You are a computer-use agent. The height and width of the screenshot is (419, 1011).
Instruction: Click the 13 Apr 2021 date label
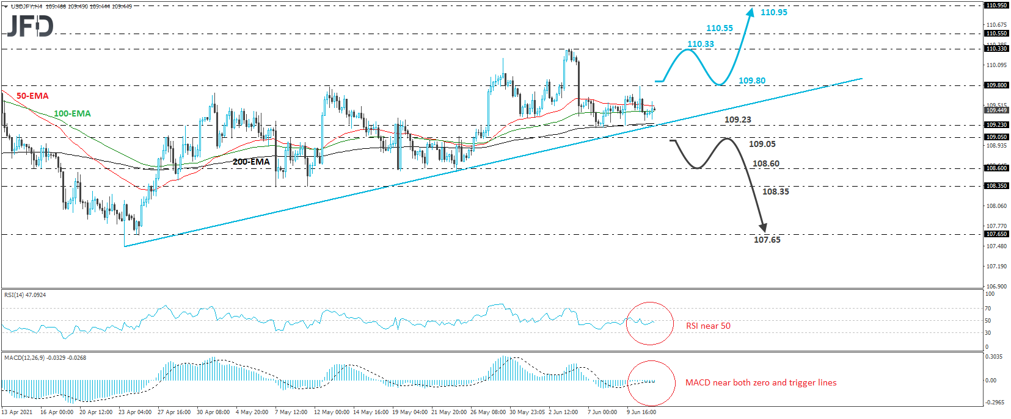point(17,412)
